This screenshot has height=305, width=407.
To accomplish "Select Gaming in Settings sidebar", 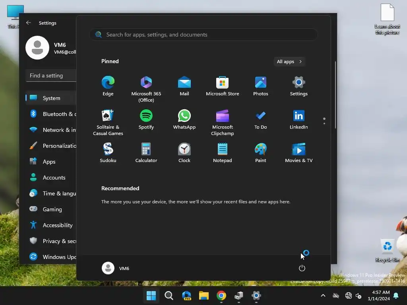I will click(x=51, y=209).
